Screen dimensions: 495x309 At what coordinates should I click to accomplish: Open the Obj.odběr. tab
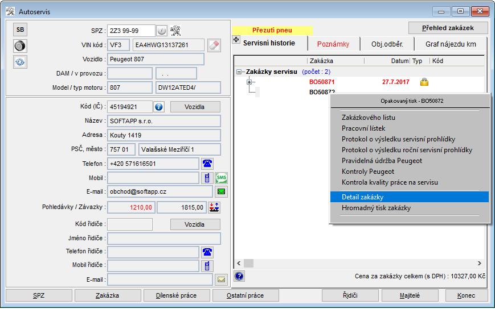(387, 44)
